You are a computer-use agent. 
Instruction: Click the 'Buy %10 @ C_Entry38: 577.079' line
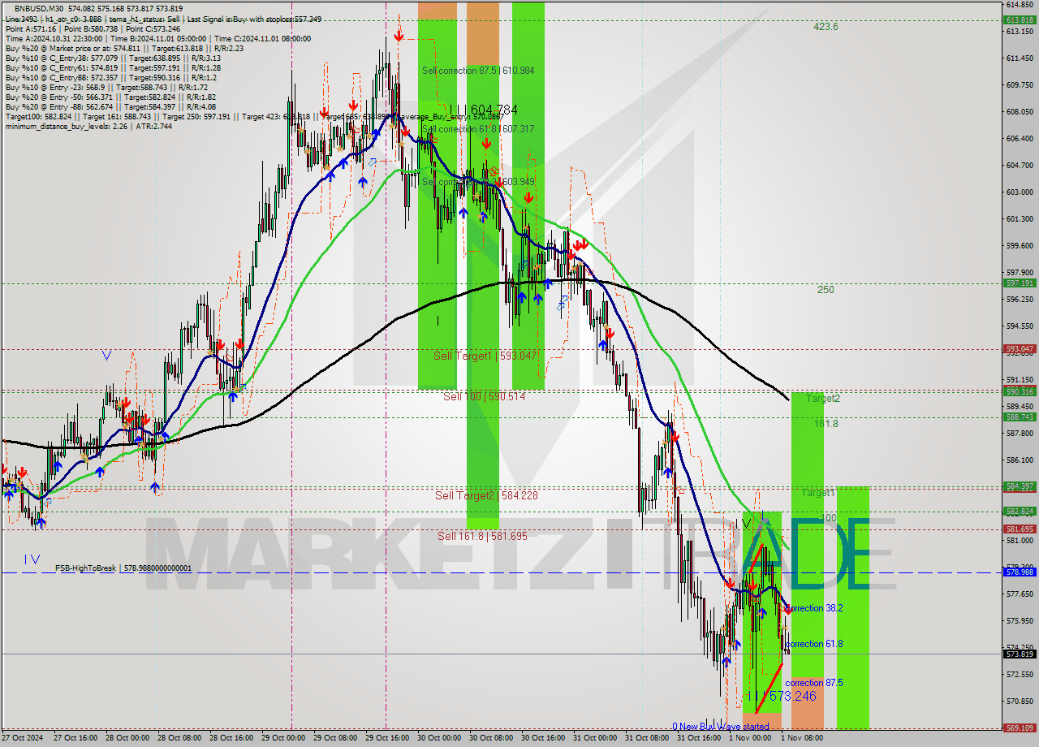click(x=113, y=58)
